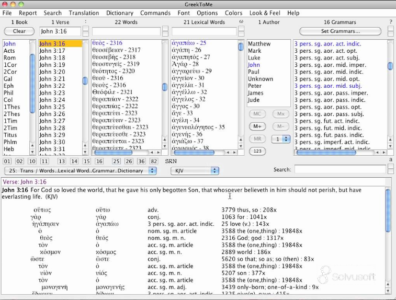Click the MC memory button
Screen dimensions: 396x300
coord(257,114)
